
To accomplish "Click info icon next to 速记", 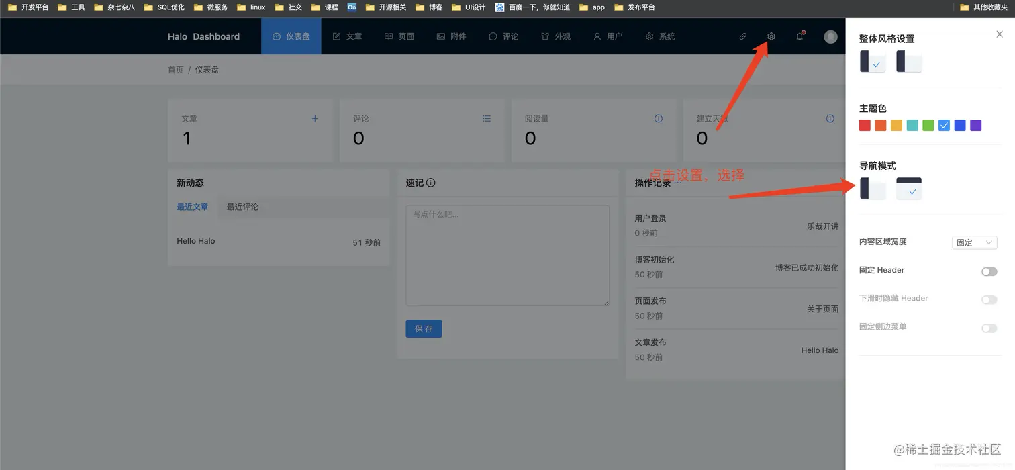I will (x=431, y=183).
